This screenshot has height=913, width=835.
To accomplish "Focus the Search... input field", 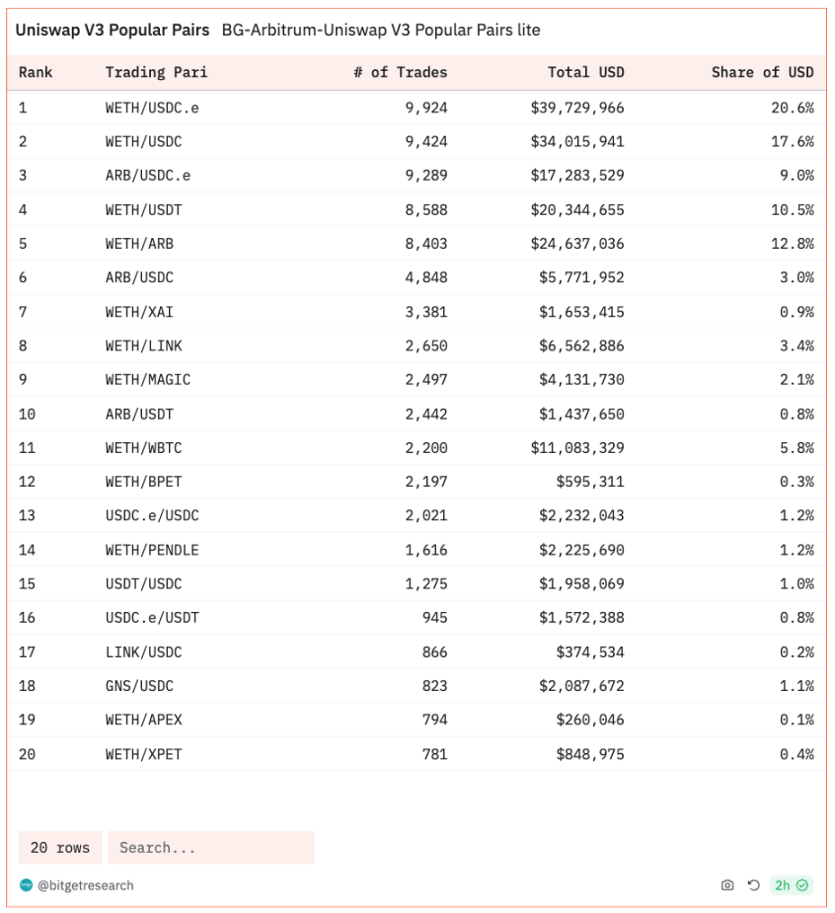I will point(211,847).
